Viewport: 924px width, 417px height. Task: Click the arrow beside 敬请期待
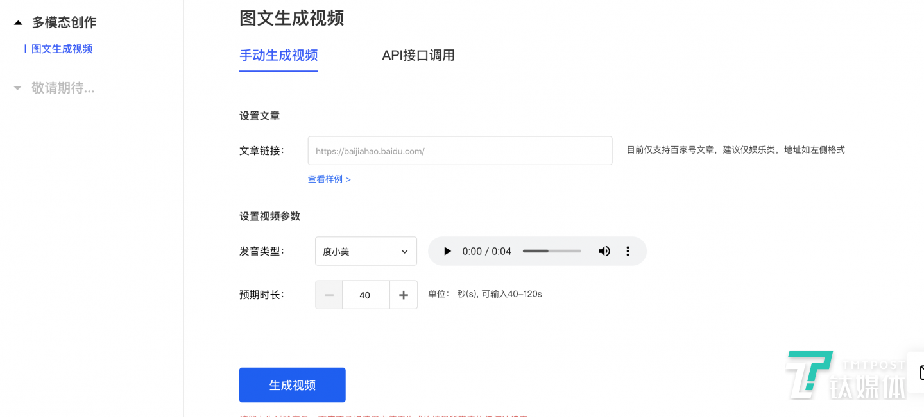tap(17, 88)
